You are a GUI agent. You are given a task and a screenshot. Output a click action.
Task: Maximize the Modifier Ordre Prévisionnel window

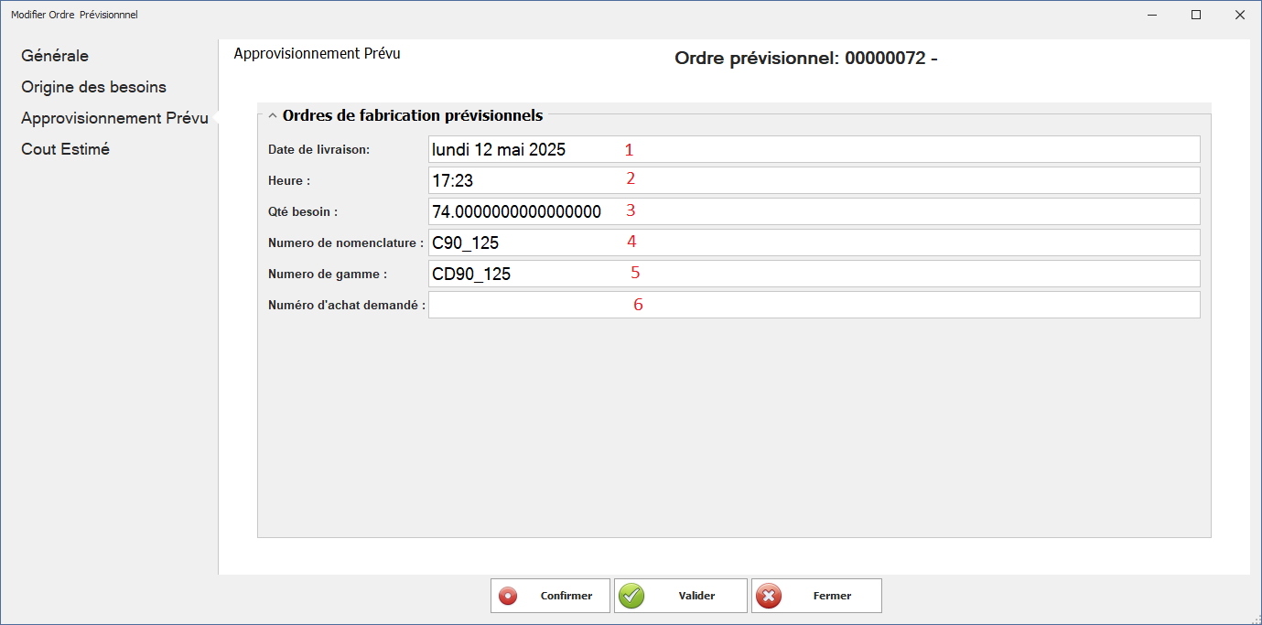[1195, 15]
